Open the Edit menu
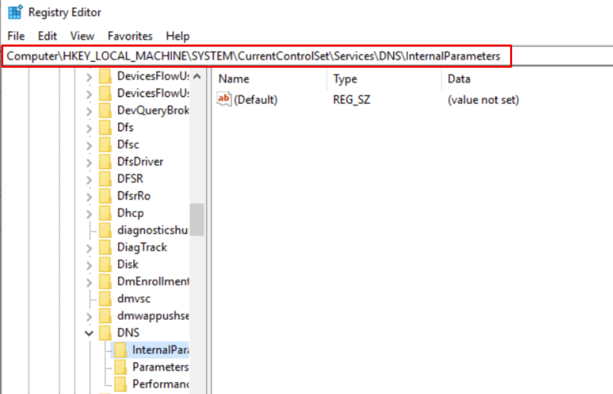This screenshot has height=394, width=613. (47, 36)
